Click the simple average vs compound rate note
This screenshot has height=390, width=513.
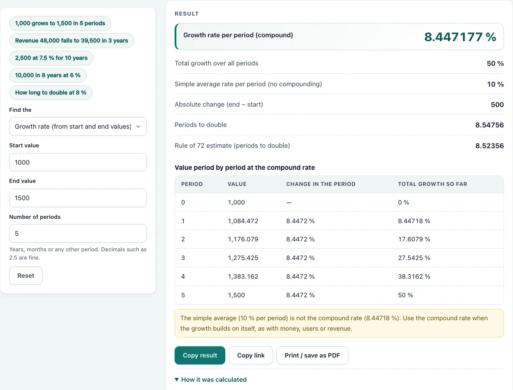click(339, 323)
